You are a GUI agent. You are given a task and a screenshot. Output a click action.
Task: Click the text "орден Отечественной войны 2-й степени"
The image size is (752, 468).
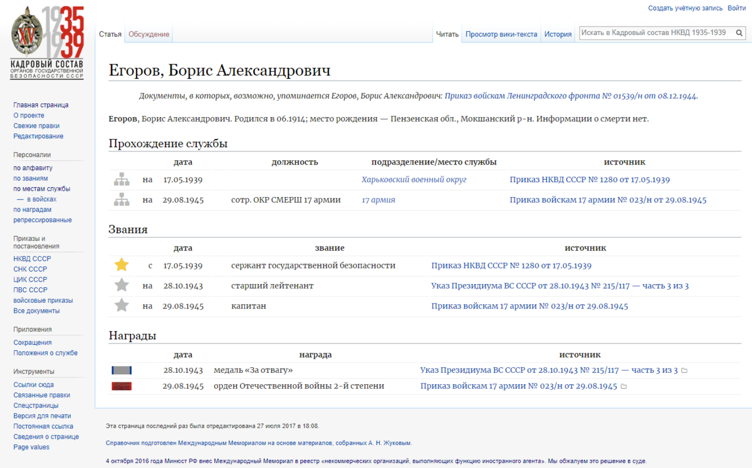[x=299, y=386]
